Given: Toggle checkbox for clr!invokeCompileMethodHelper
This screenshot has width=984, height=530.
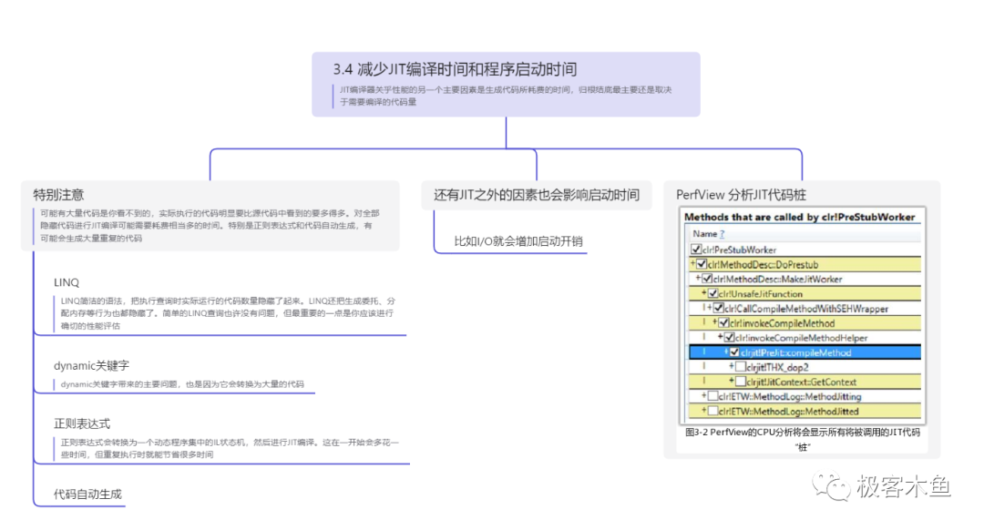Looking at the screenshot, I should [729, 338].
